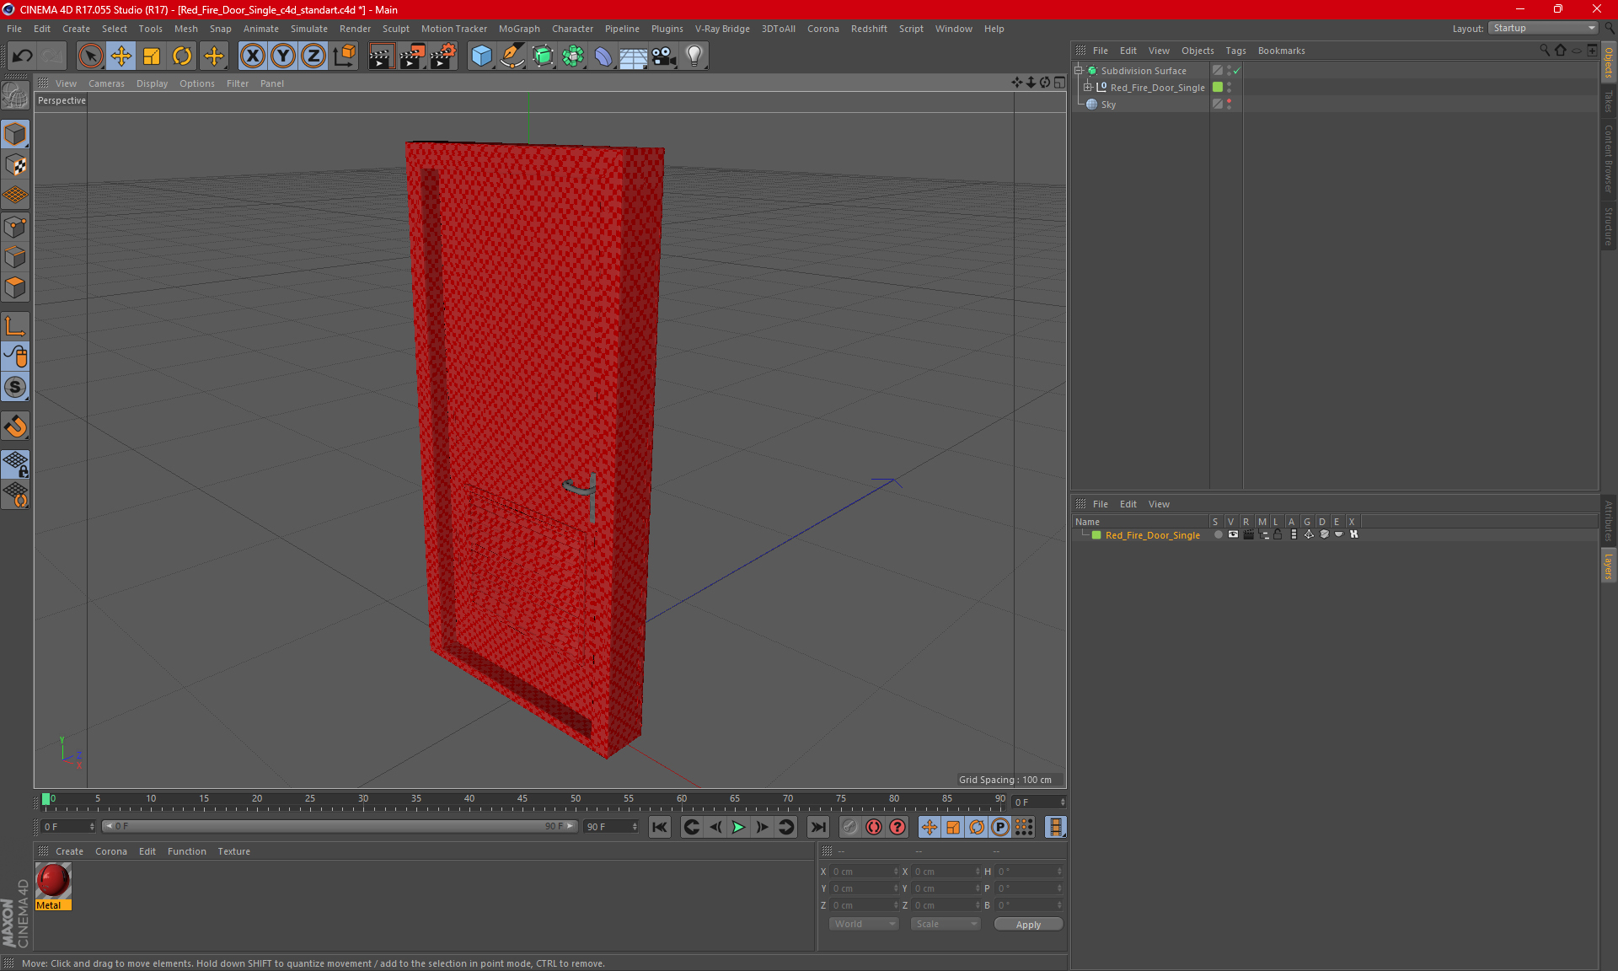This screenshot has width=1618, height=971.
Task: Activate the Rotate tool
Action: click(182, 56)
